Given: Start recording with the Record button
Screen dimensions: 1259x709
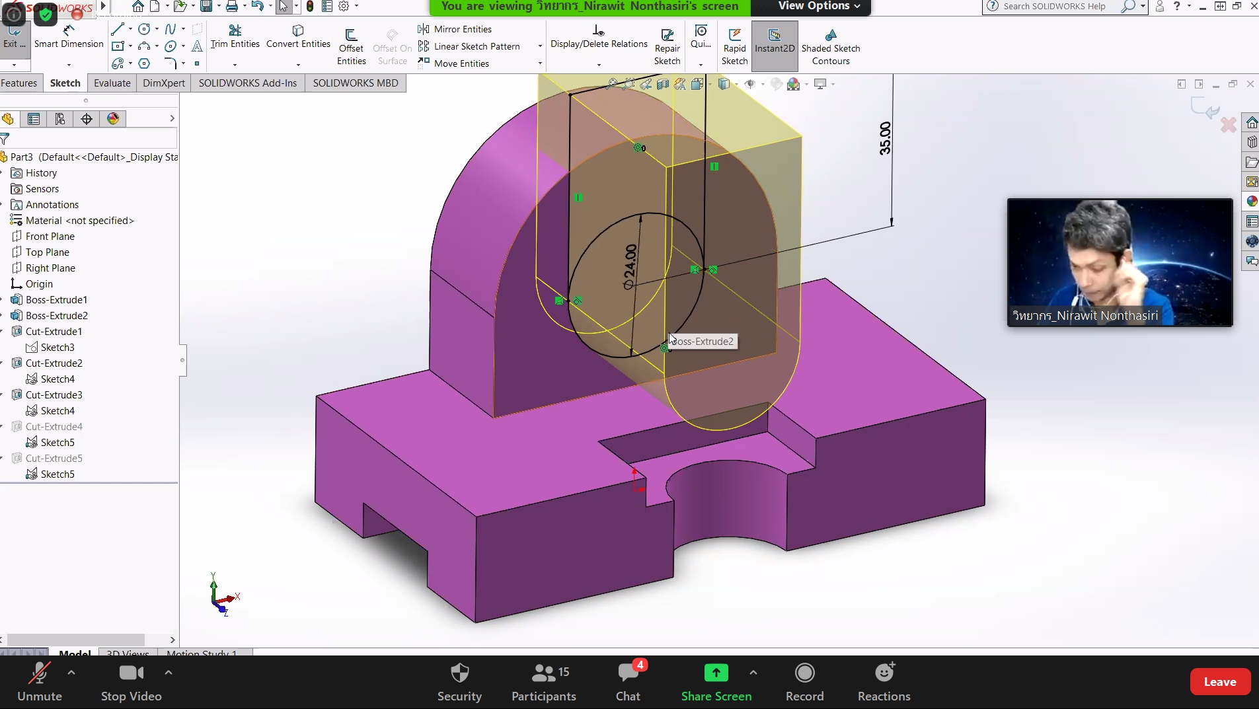Looking at the screenshot, I should click(804, 682).
